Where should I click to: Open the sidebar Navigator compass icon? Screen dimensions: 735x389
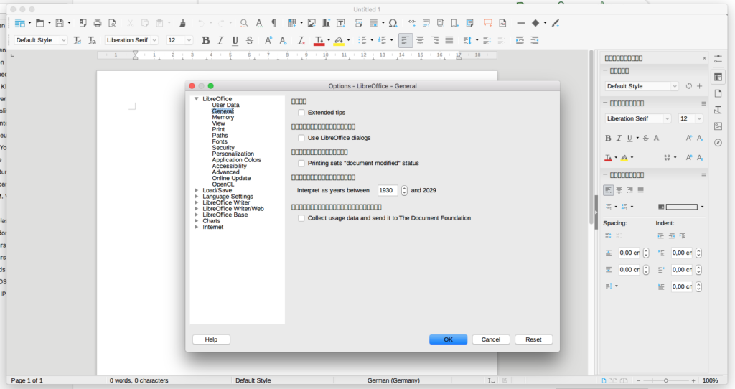click(718, 143)
